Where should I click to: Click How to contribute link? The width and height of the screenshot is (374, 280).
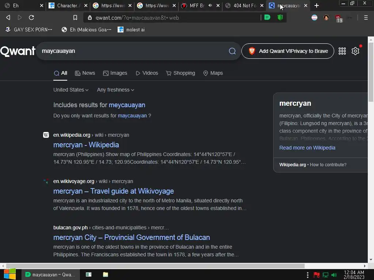(328, 165)
